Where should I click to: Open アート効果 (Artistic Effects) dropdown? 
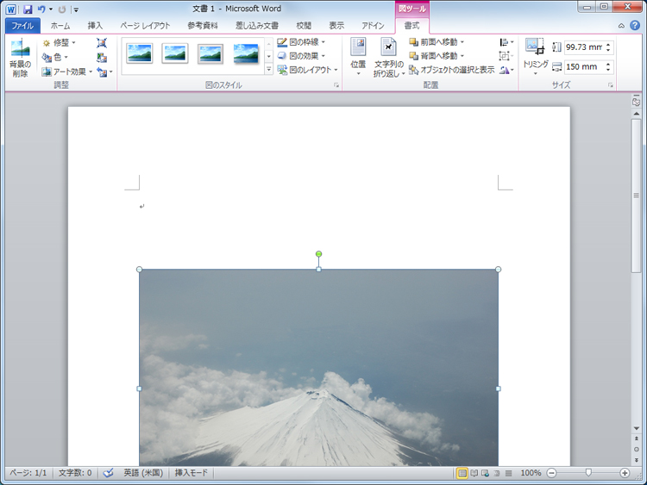click(x=66, y=72)
